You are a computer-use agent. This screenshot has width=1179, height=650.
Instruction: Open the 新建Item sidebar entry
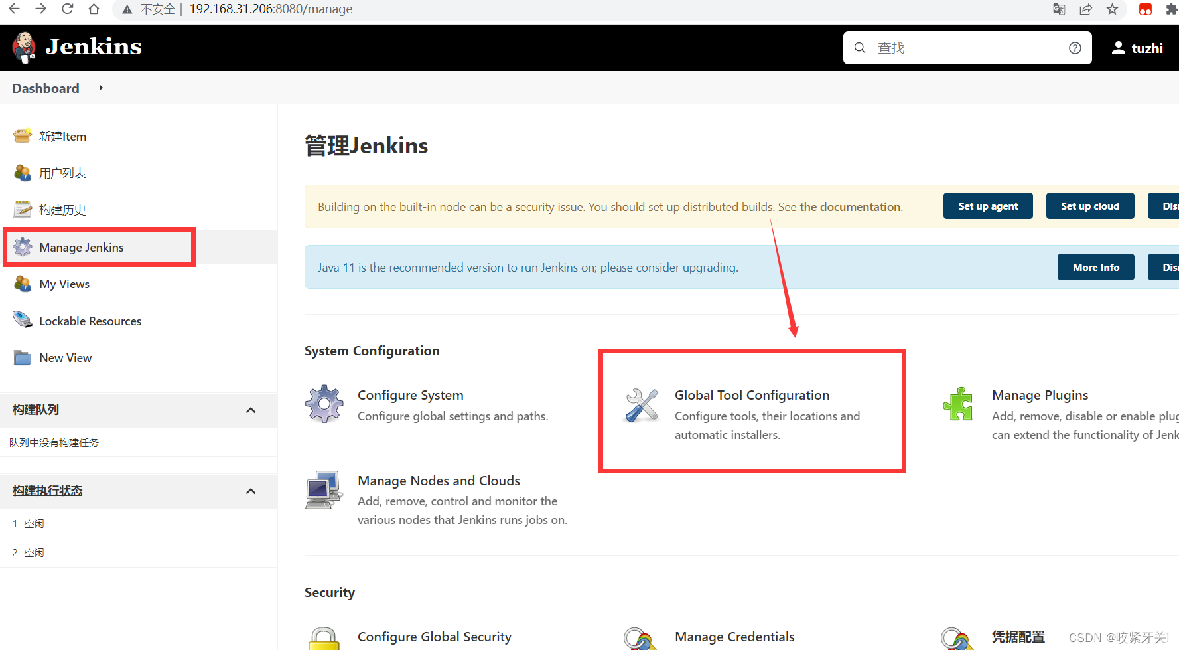click(62, 136)
